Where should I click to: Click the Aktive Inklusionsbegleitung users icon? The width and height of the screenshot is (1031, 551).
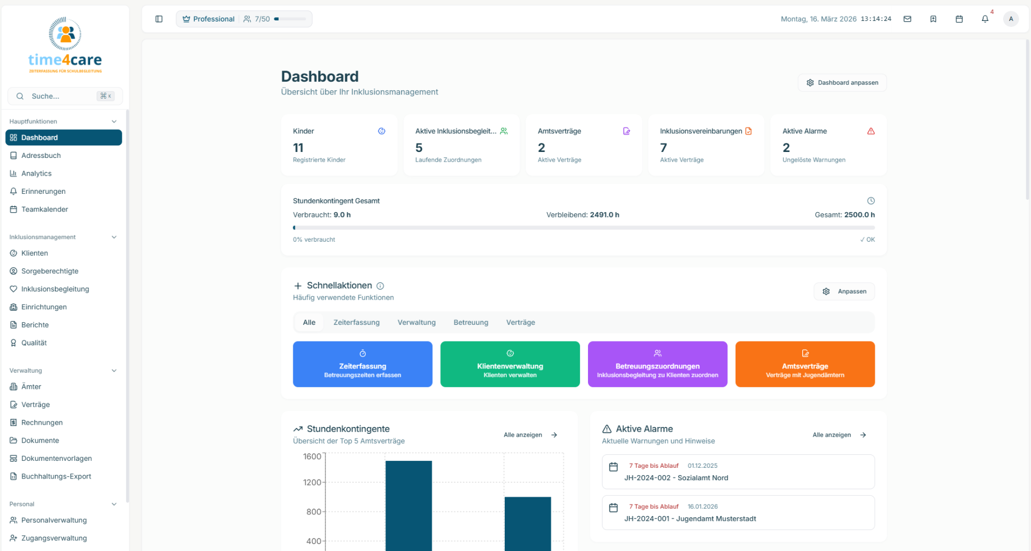coord(504,131)
